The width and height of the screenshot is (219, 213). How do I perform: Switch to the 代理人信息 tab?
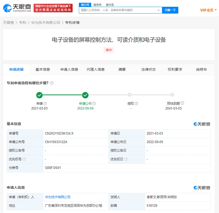pyautogui.click(x=96, y=69)
